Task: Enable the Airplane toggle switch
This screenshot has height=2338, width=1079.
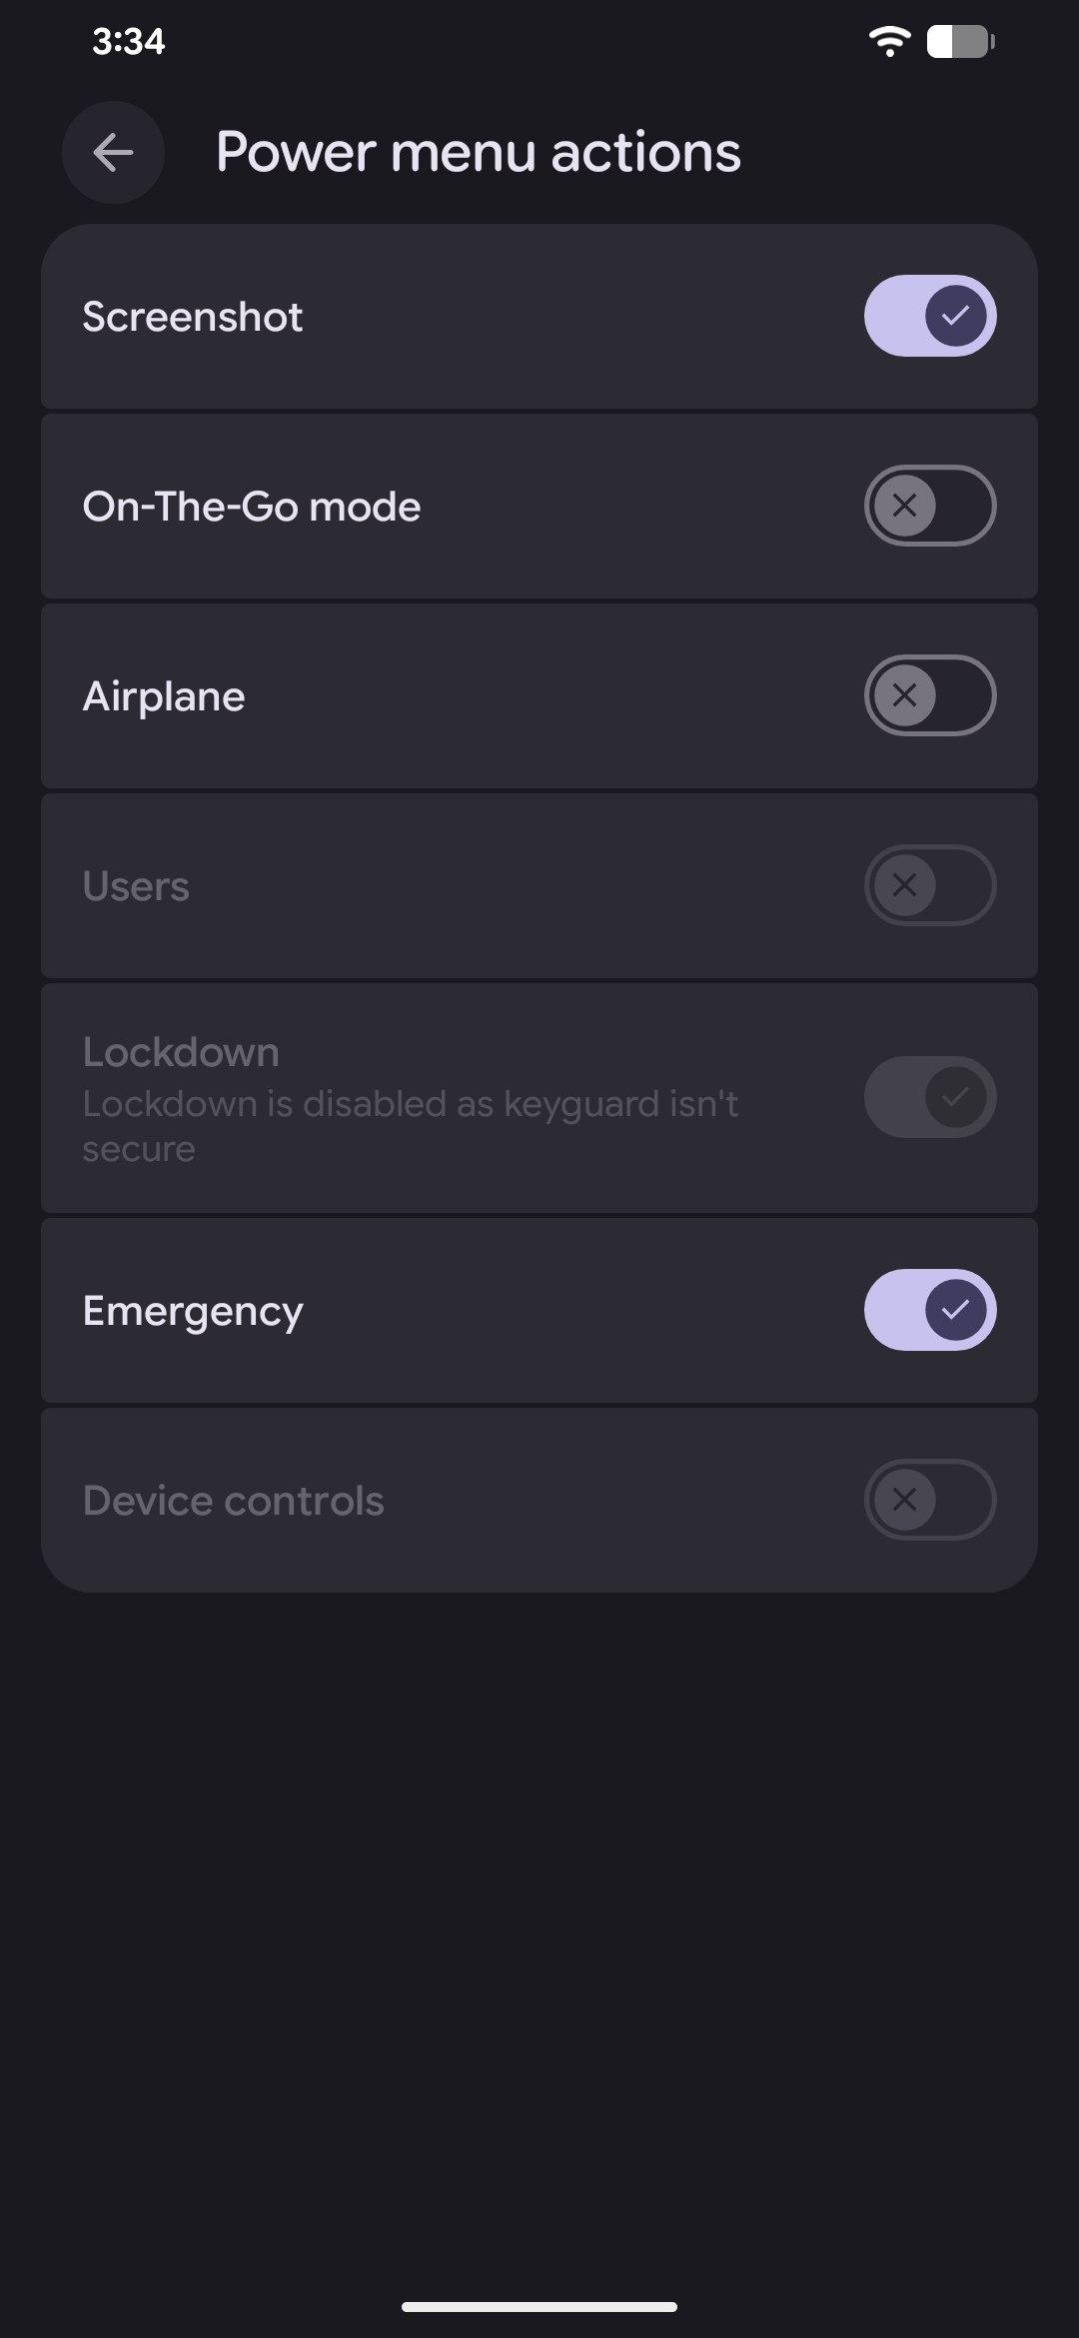Action: (x=929, y=695)
